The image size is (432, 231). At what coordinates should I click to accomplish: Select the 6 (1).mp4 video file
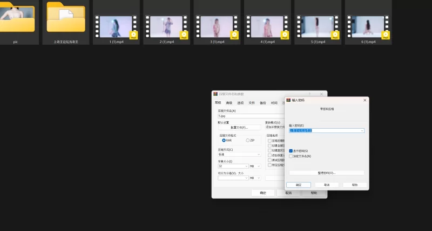tap(368, 26)
